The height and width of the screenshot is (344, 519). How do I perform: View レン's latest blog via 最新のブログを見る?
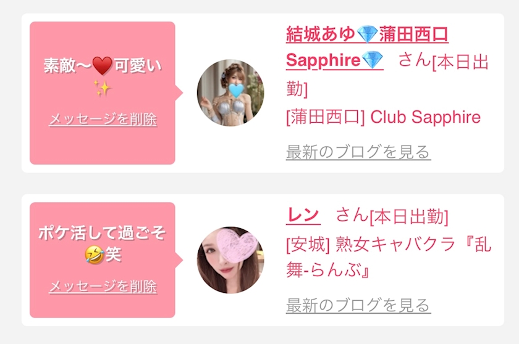point(358,305)
